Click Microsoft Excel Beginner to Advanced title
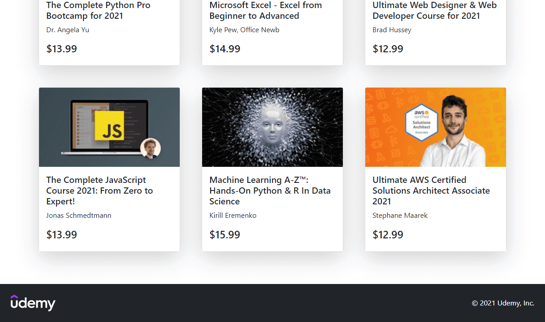Viewport: 545px width, 322px height. tap(266, 10)
